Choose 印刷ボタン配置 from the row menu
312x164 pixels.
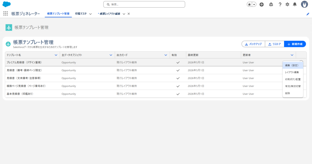pyautogui.click(x=293, y=79)
